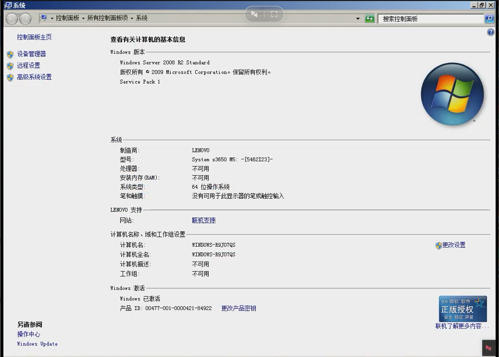Click 系统 breadcrumb segment
The height and width of the screenshot is (357, 499).
click(141, 18)
